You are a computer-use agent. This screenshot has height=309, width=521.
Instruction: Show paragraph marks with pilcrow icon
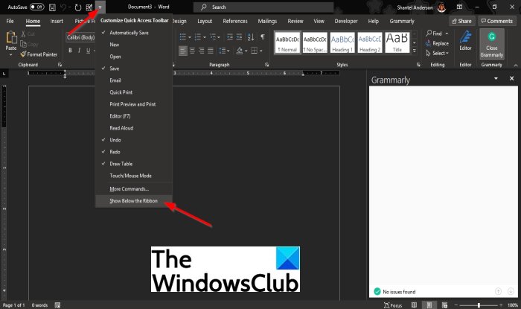pos(263,37)
